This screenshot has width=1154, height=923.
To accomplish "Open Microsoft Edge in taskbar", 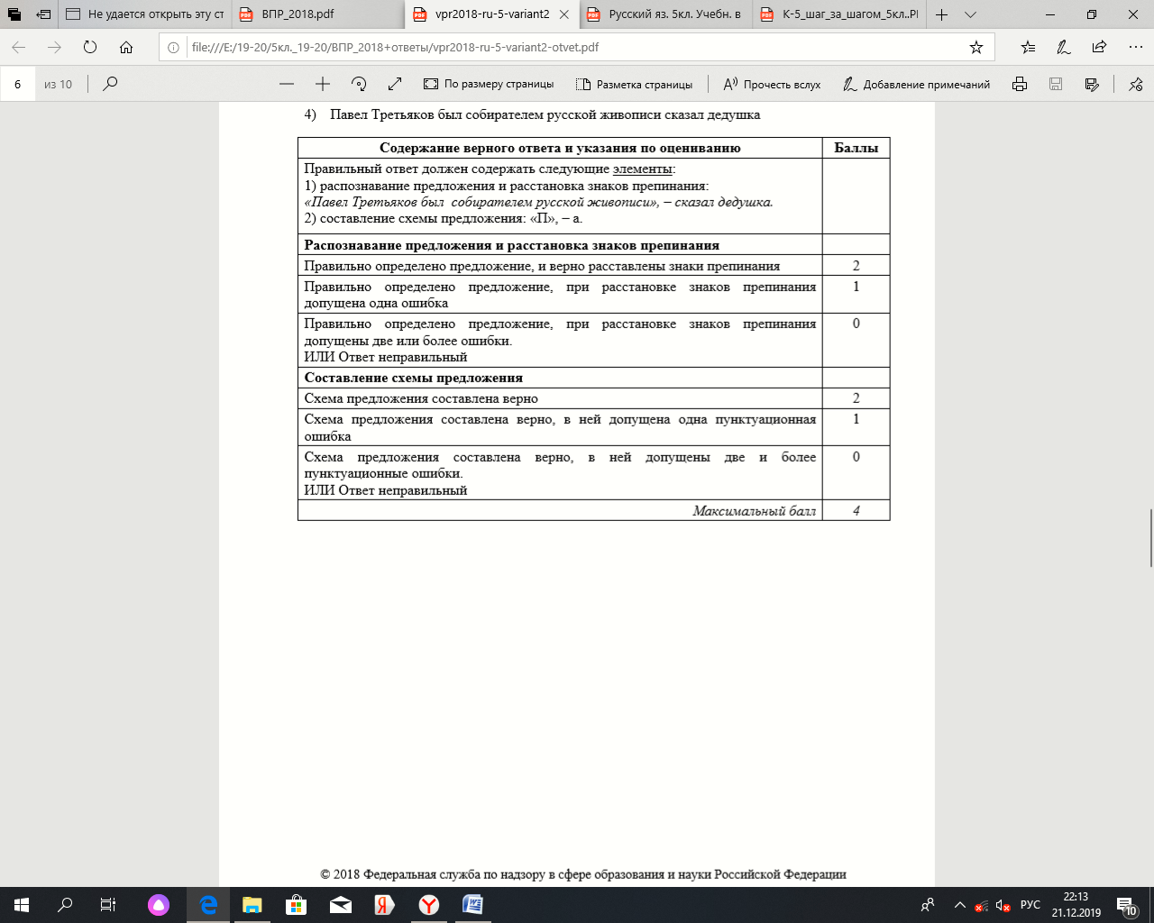I will [x=208, y=905].
